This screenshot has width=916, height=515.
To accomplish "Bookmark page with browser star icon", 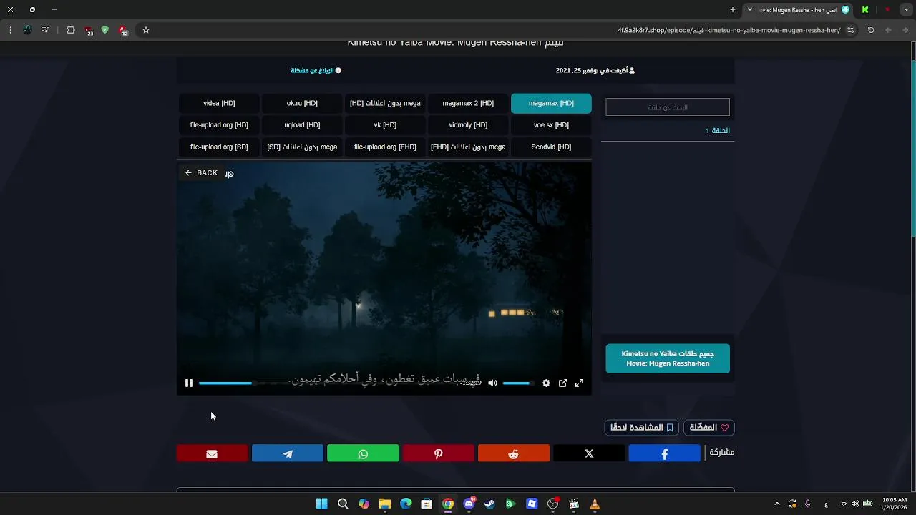I will point(146,30).
